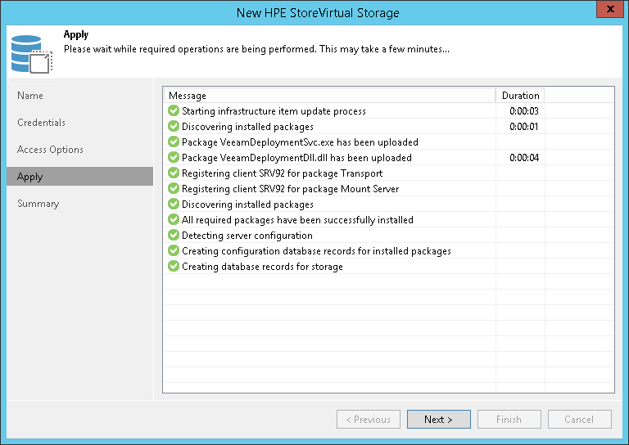
Task: Click success icon for Creating database records for storage
Action: click(173, 267)
